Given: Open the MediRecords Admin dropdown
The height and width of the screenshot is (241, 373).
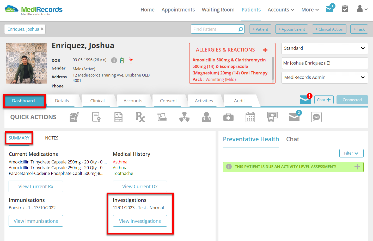Looking at the screenshot, I should (x=325, y=78).
